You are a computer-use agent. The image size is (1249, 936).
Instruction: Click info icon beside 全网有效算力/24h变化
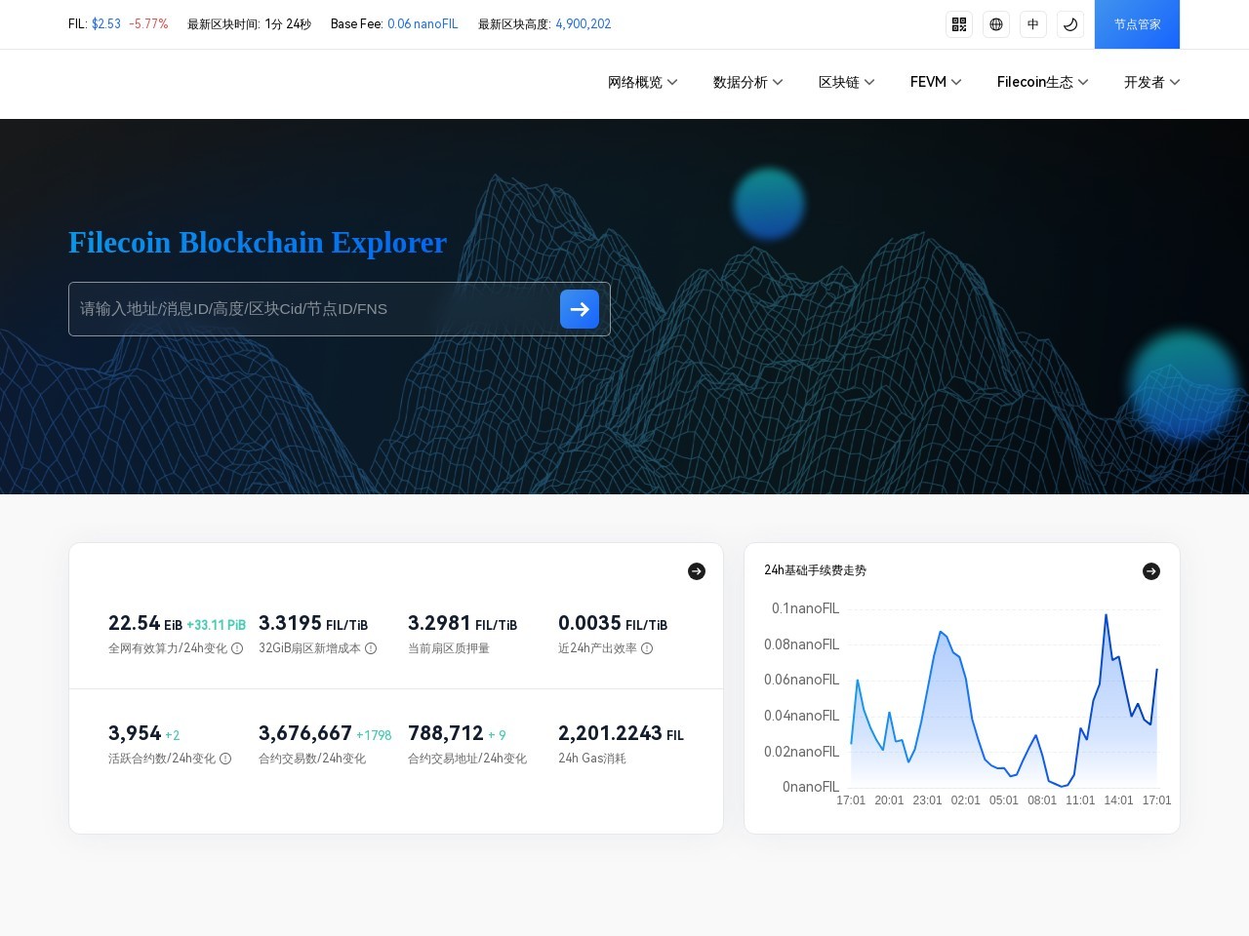[237, 648]
